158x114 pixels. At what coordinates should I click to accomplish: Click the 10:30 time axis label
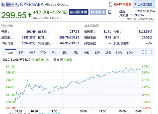point(34,111)
